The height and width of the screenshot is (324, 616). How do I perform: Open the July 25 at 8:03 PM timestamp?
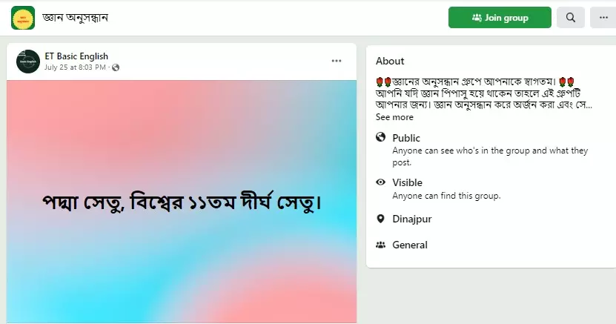(x=75, y=67)
